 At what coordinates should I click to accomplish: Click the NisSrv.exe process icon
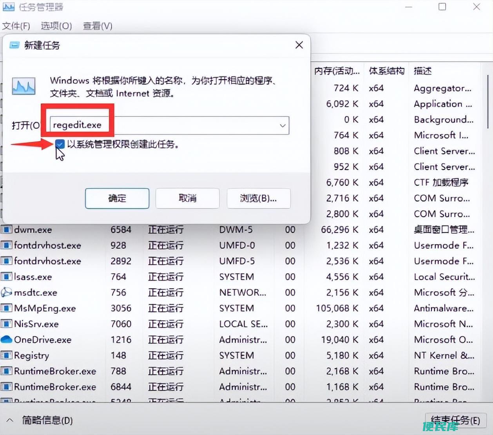6,324
